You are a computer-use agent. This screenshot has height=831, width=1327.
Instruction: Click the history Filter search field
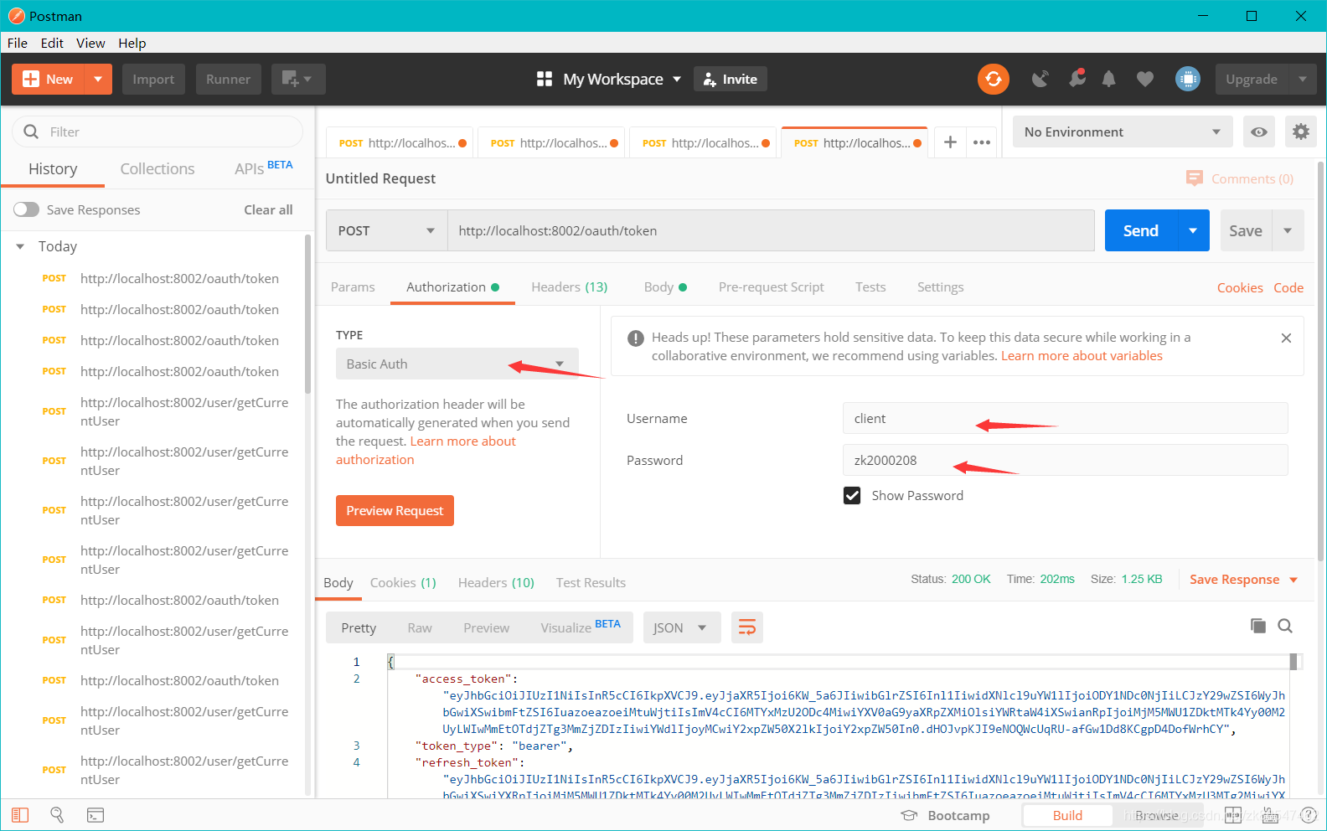coord(157,132)
